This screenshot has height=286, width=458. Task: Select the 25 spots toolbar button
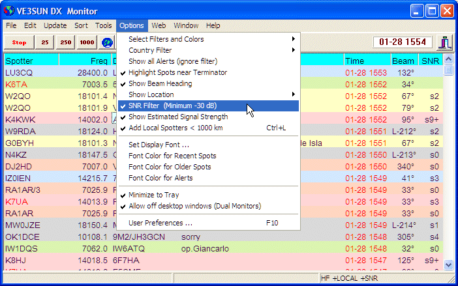(x=45, y=42)
